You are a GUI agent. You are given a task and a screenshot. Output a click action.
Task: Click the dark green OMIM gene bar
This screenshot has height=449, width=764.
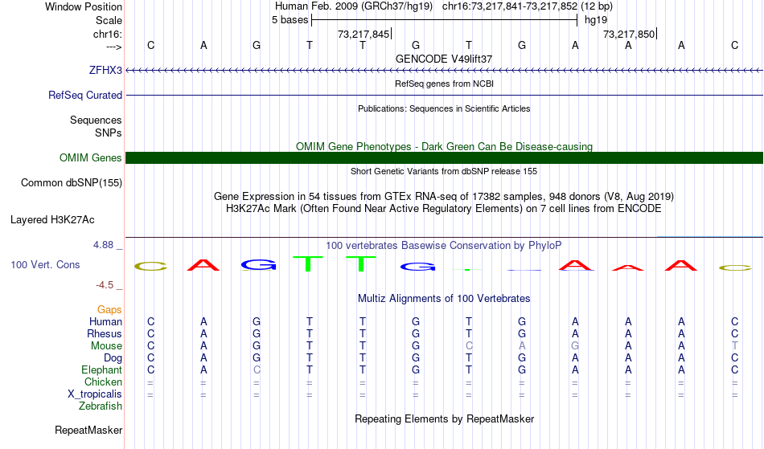[444, 157]
